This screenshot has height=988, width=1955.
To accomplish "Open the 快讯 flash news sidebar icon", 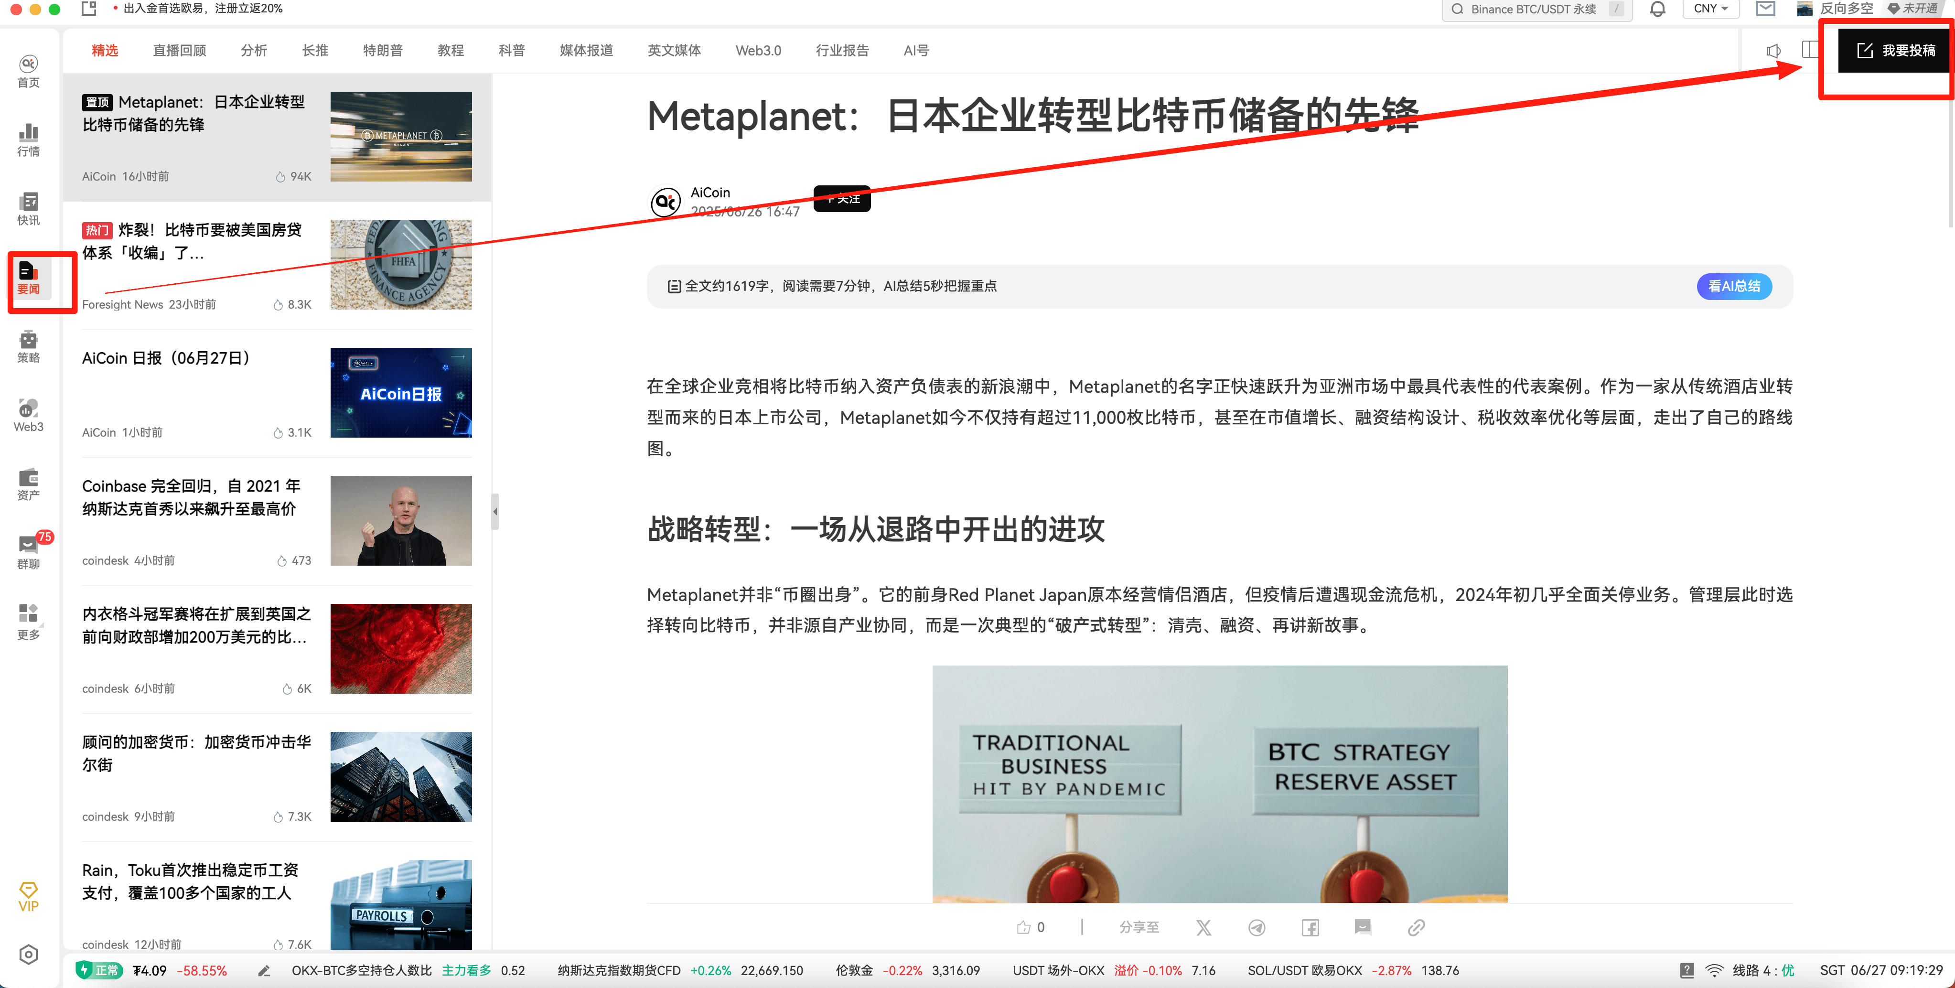I will 29,209.
